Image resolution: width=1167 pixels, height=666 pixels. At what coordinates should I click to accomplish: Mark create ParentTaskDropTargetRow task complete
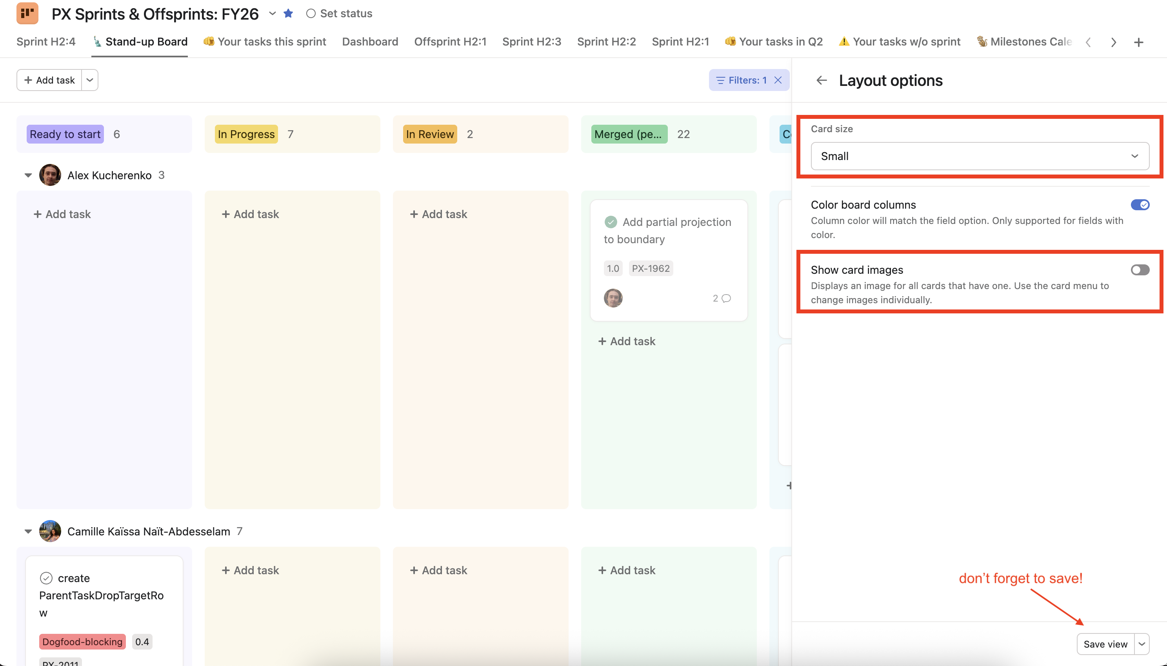tap(46, 578)
